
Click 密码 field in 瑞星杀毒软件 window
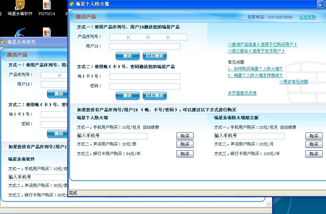(x=54, y=124)
